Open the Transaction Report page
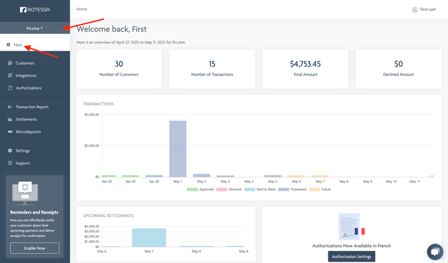 (x=31, y=107)
